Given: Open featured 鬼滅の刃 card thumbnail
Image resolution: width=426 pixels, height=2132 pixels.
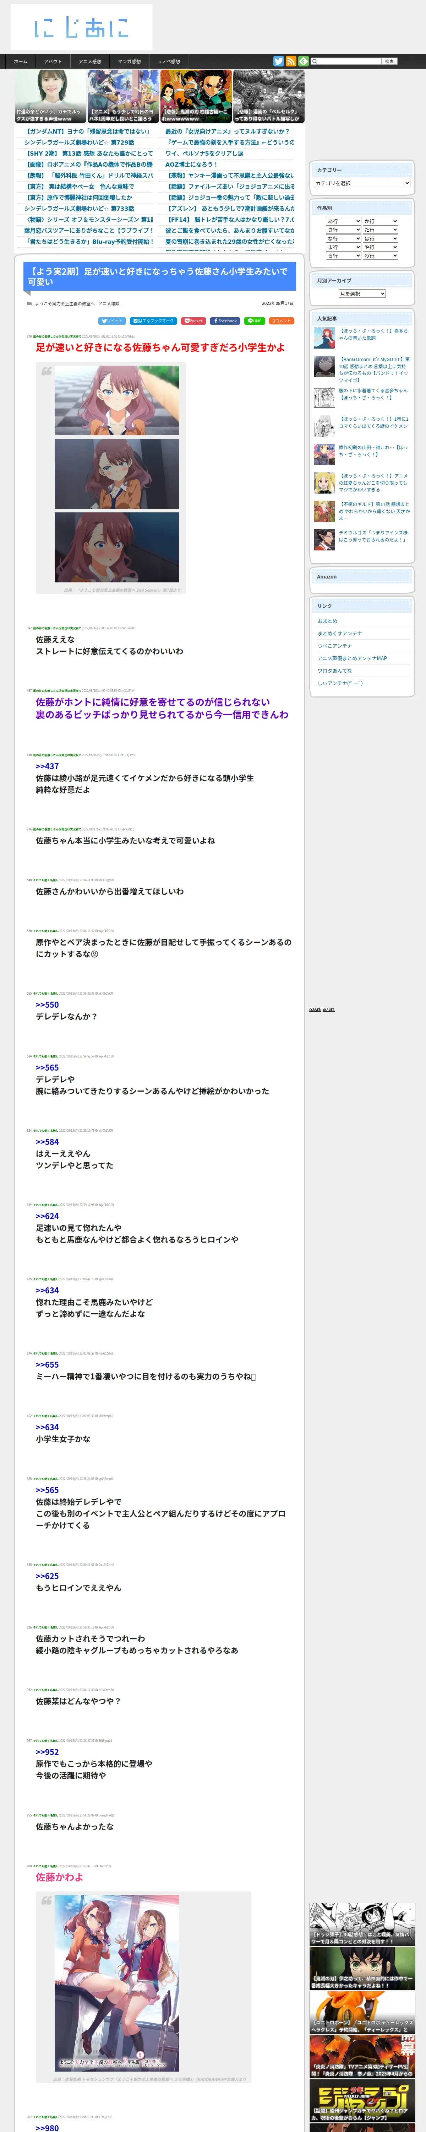Looking at the screenshot, I should 195,96.
